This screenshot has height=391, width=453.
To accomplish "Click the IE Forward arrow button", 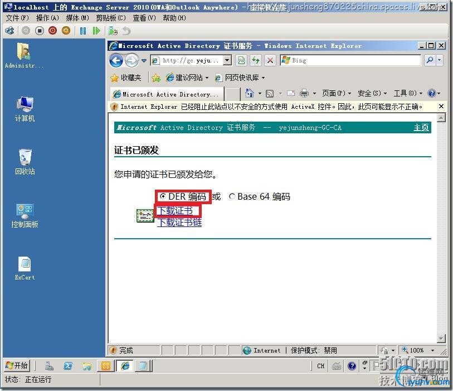I will pos(131,61).
